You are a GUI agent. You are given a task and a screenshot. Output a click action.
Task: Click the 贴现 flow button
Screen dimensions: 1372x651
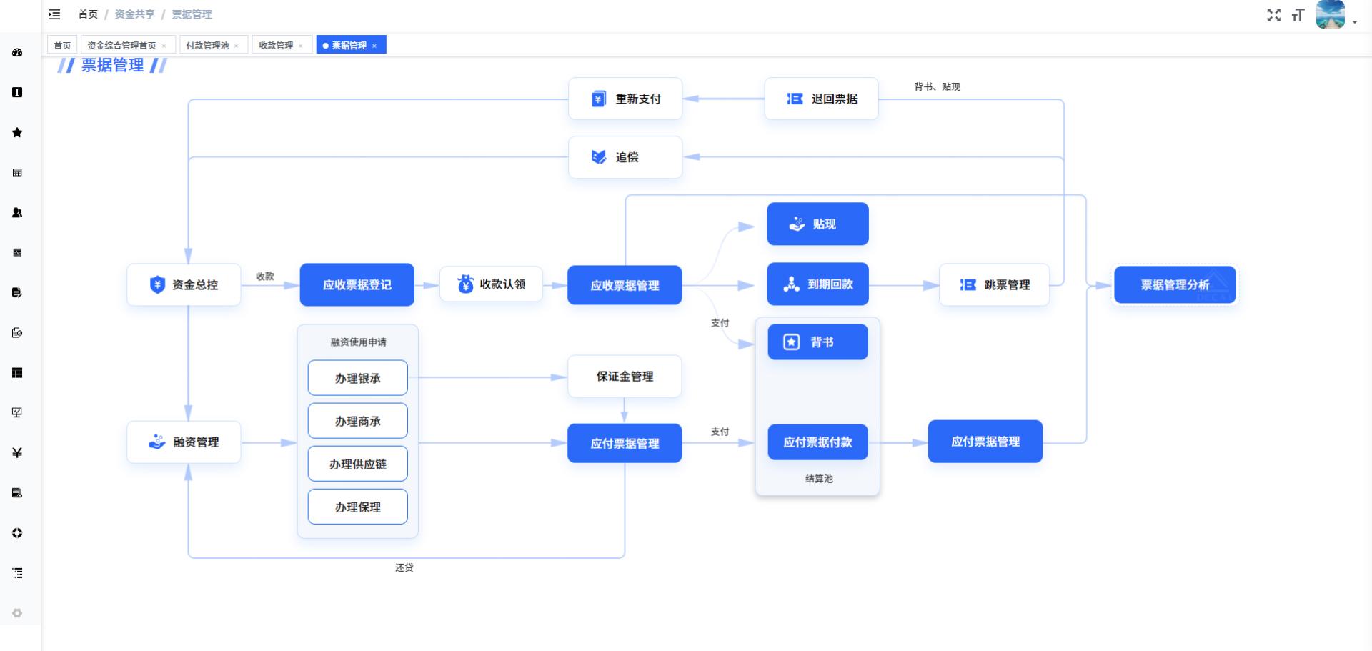point(817,224)
